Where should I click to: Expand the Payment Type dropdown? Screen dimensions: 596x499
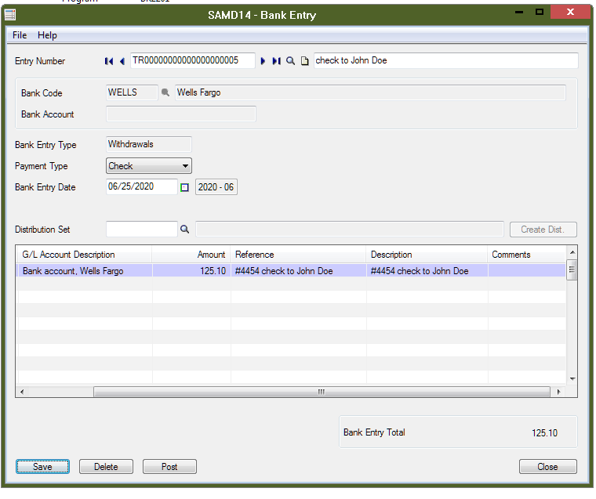185,166
